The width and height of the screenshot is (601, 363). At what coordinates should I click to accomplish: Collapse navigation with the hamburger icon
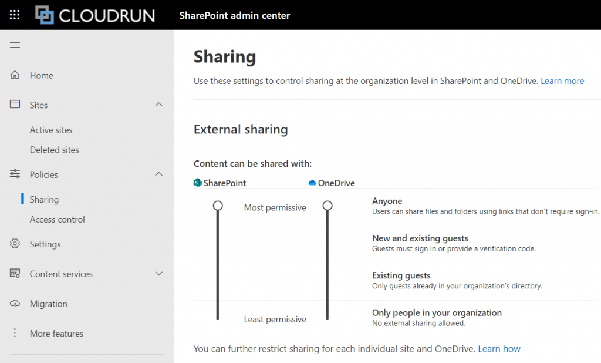point(15,45)
